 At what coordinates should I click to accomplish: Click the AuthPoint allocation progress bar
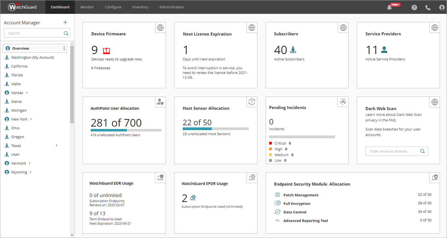click(126, 130)
